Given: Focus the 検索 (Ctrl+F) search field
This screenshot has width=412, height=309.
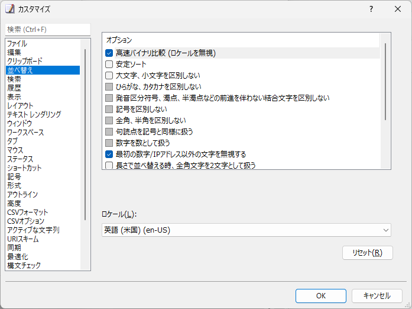Looking at the screenshot, I should coord(48,30).
